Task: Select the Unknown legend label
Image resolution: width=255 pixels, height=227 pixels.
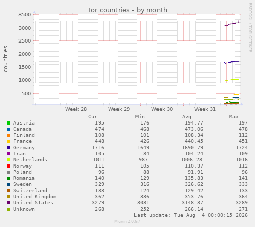Action: (x=24, y=209)
